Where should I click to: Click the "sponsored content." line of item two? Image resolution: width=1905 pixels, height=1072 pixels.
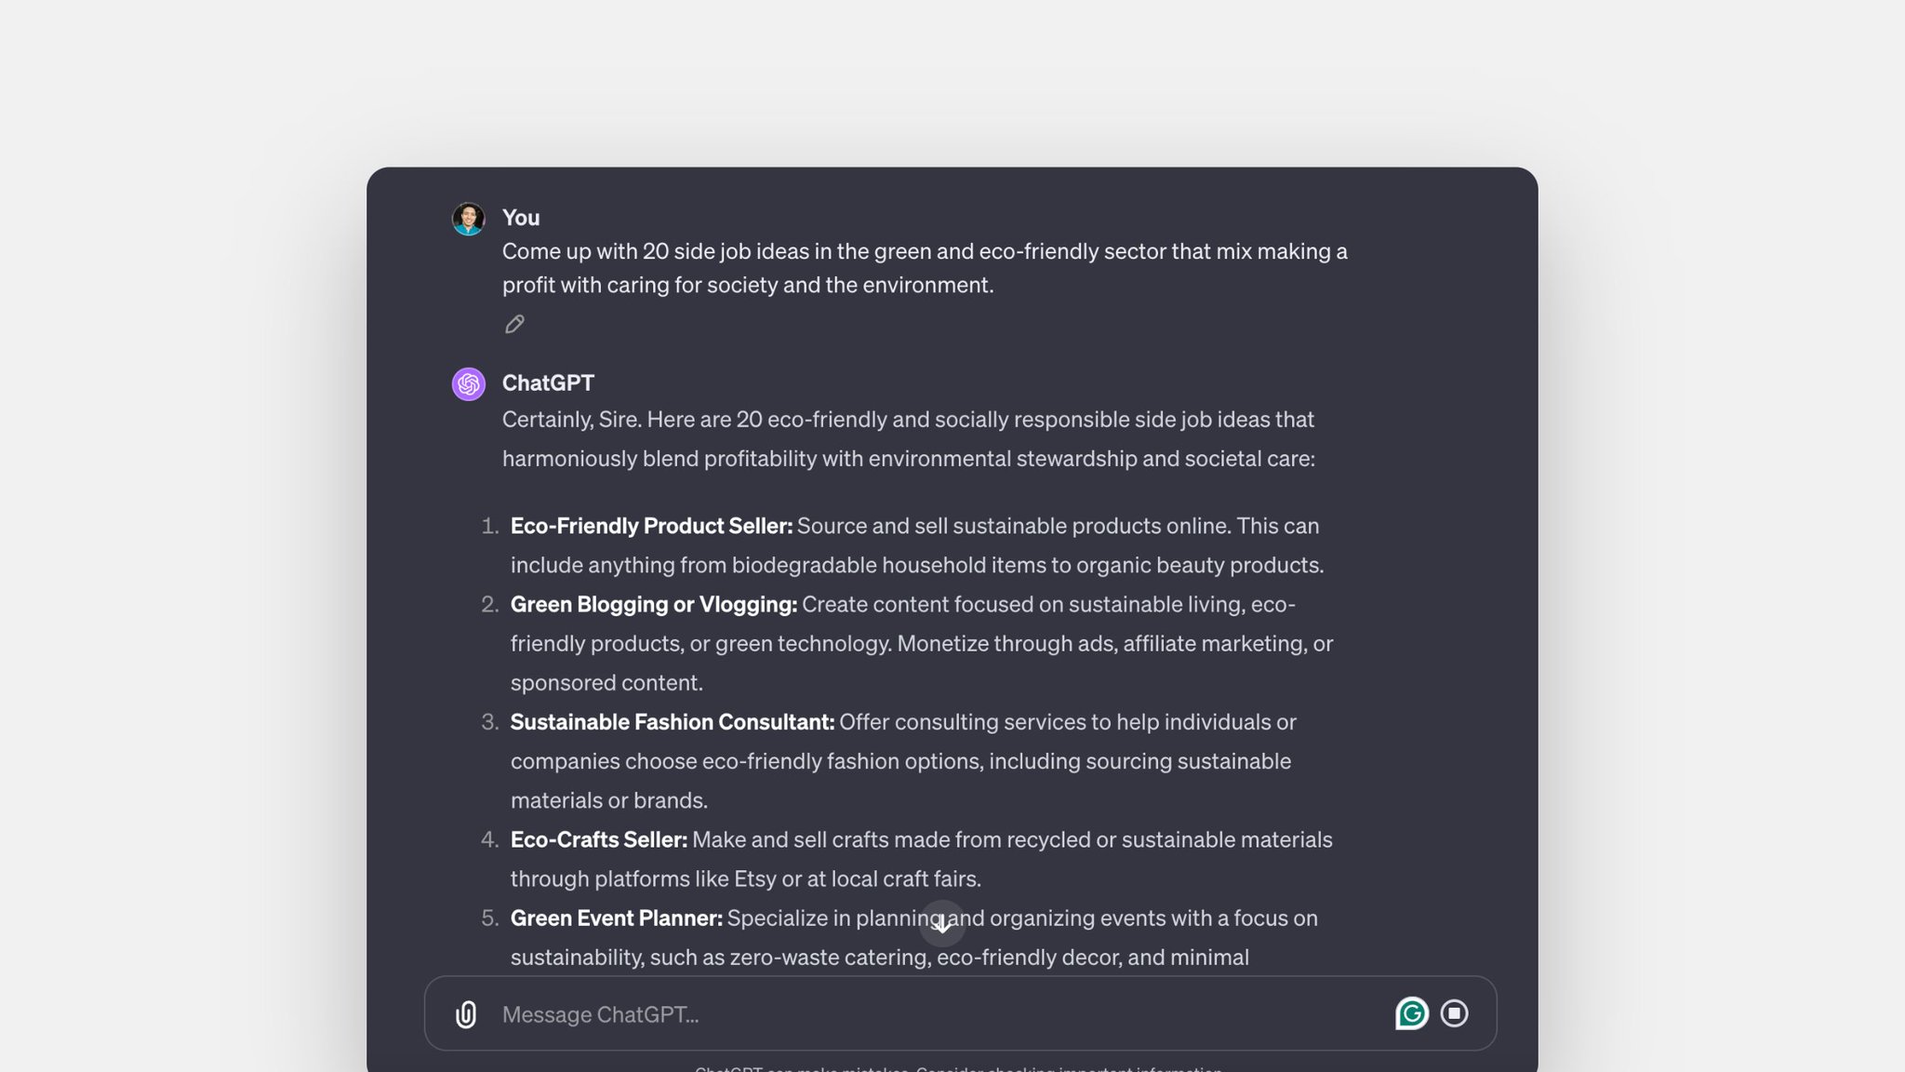click(x=606, y=682)
